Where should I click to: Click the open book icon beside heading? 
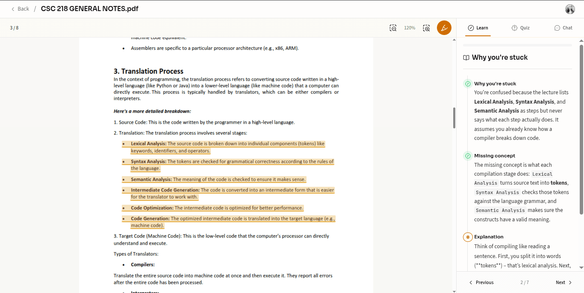tap(466, 58)
